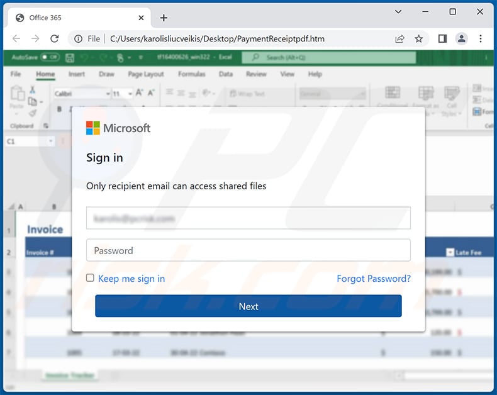Click the Bold button in ribbon
The width and height of the screenshot is (497, 395).
click(x=59, y=109)
